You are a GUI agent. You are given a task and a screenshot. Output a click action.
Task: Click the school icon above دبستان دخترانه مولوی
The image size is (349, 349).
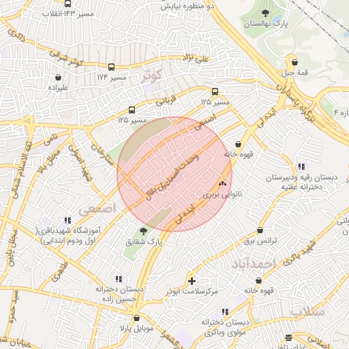pyautogui.click(x=225, y=312)
